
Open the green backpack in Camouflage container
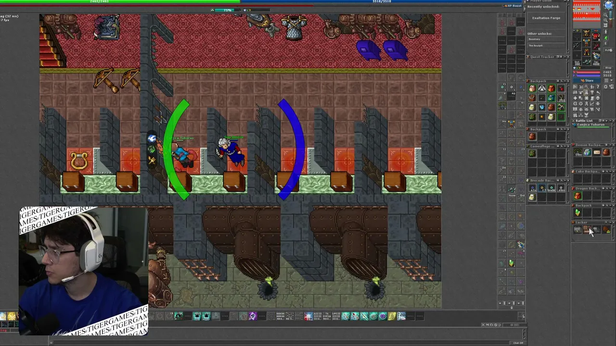[x=532, y=153]
